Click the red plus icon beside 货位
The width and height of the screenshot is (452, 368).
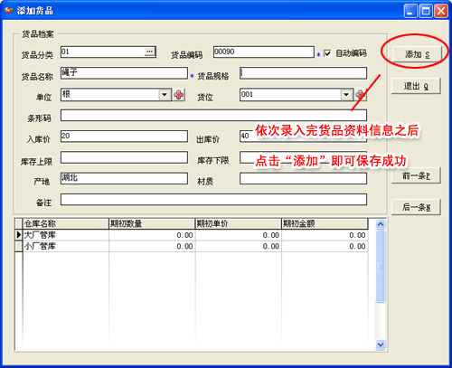[361, 95]
